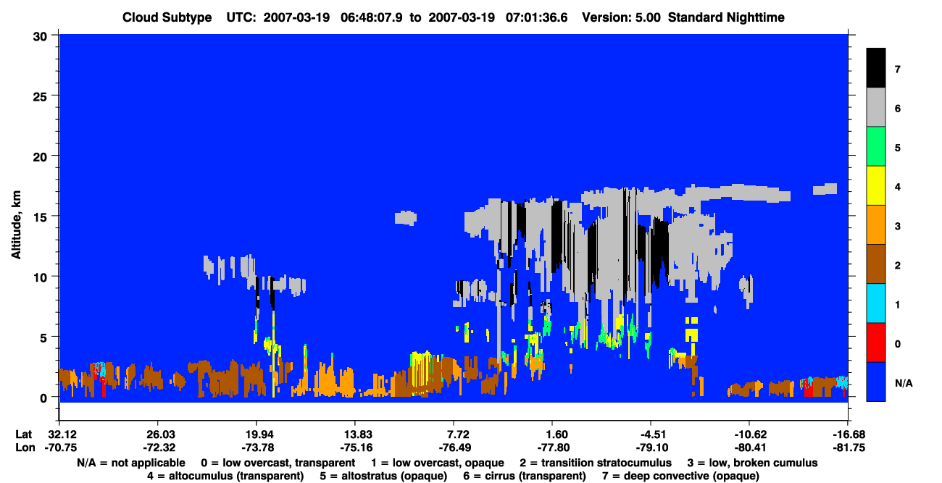The image size is (942, 483).
Task: Click the 'Lon' row label
Action: [x=25, y=448]
